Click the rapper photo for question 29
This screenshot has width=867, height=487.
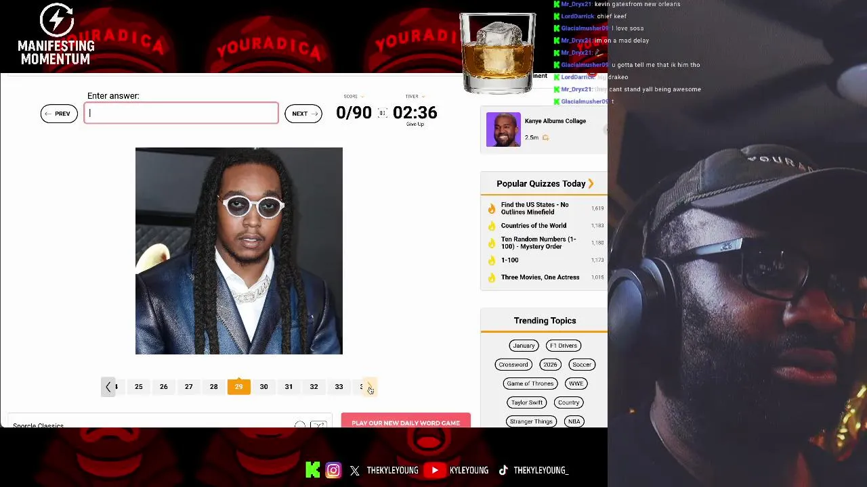239,250
